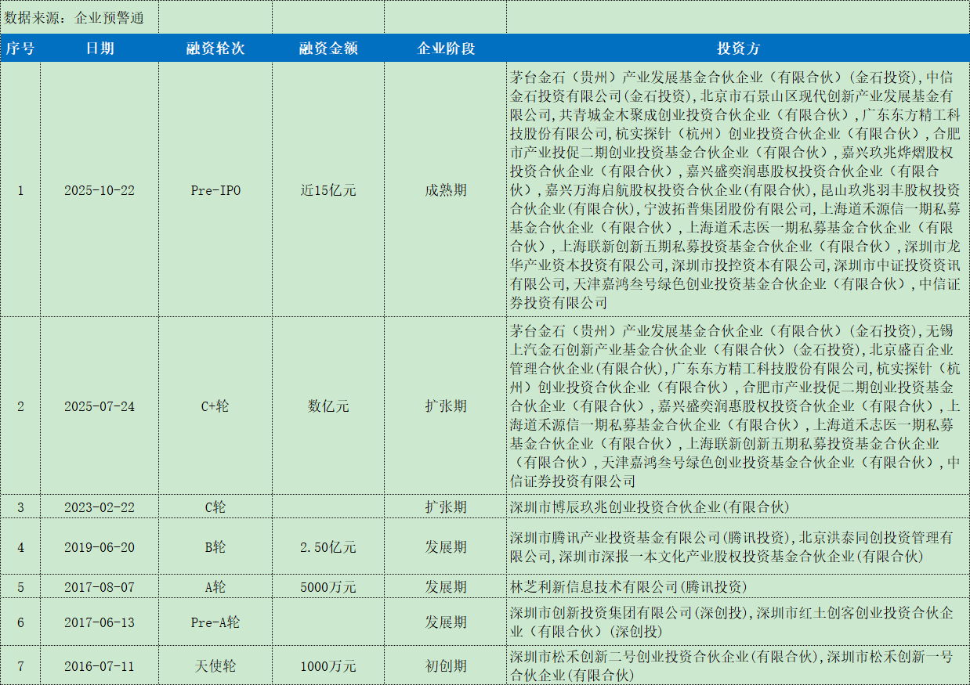Click the 投资方 column header
The image size is (970, 685).
pyautogui.click(x=738, y=49)
